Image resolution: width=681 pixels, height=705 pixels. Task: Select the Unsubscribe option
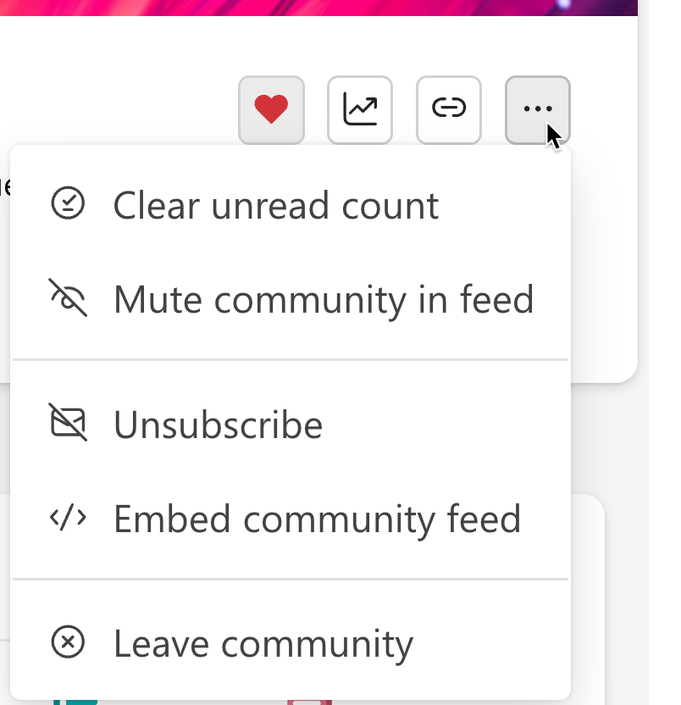point(218,425)
